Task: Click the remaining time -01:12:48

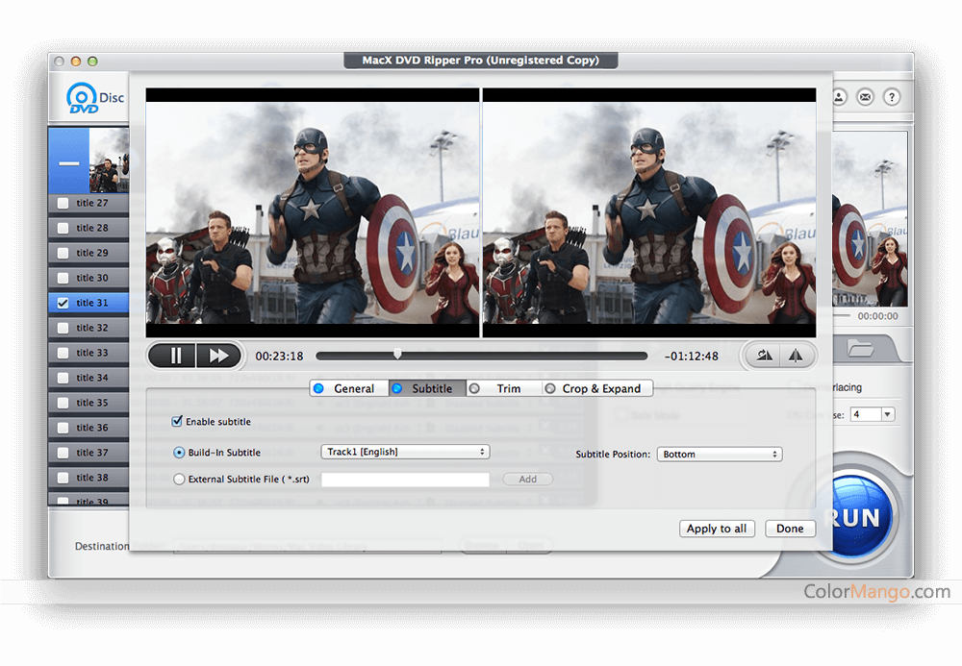Action: [x=692, y=356]
